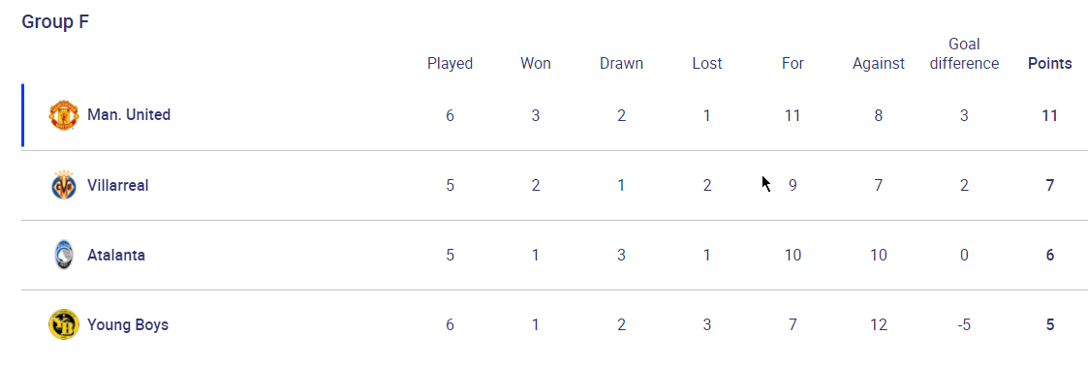Click the For column header
Image resolution: width=1088 pixels, height=366 pixels.
coord(793,64)
